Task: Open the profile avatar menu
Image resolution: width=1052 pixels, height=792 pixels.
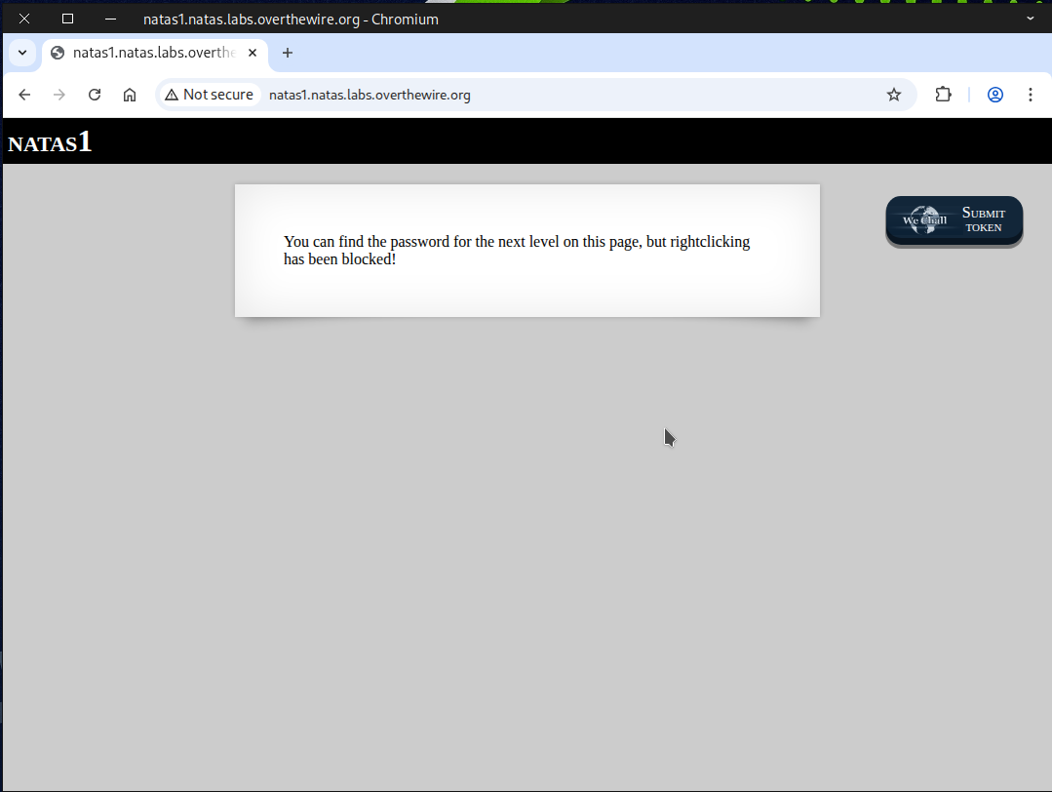Action: pyautogui.click(x=994, y=95)
